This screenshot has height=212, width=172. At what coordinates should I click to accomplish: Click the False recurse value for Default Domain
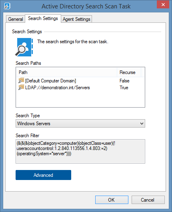pyautogui.click(x=124, y=81)
